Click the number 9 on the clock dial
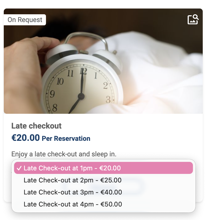Screen dimensions: 207x220 (x=52, y=94)
